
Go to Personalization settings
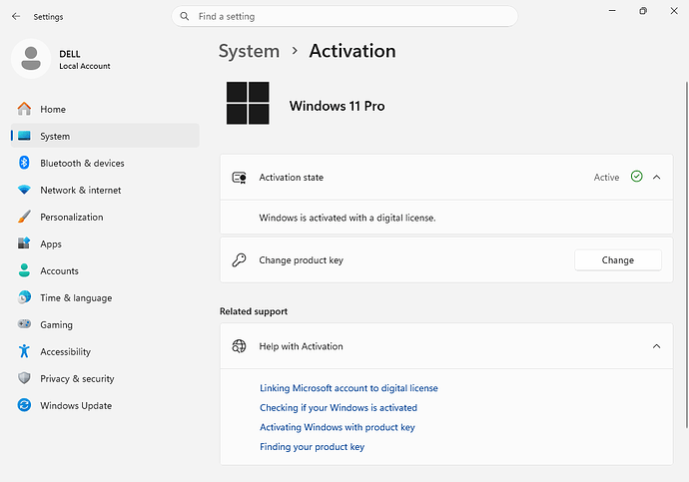coord(105,217)
